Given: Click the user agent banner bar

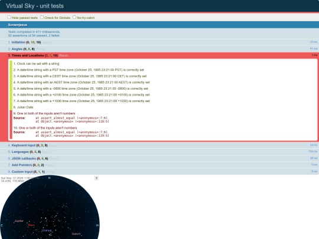Looking at the screenshot, I should click(x=159, y=25).
